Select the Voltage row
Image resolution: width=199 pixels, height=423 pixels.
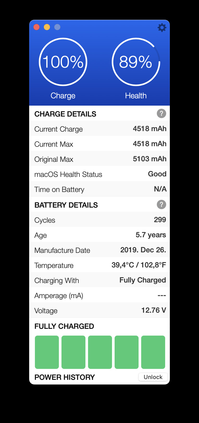pyautogui.click(x=99, y=310)
